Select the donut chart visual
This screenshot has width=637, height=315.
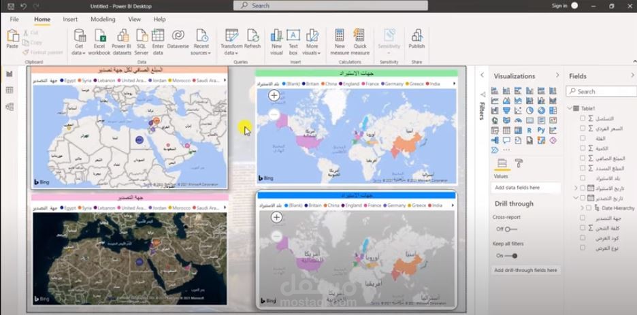[x=541, y=110]
